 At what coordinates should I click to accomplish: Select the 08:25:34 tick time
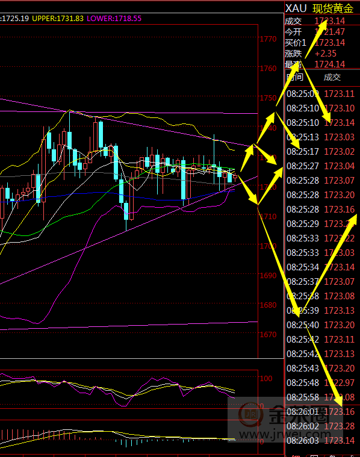[x=303, y=267]
